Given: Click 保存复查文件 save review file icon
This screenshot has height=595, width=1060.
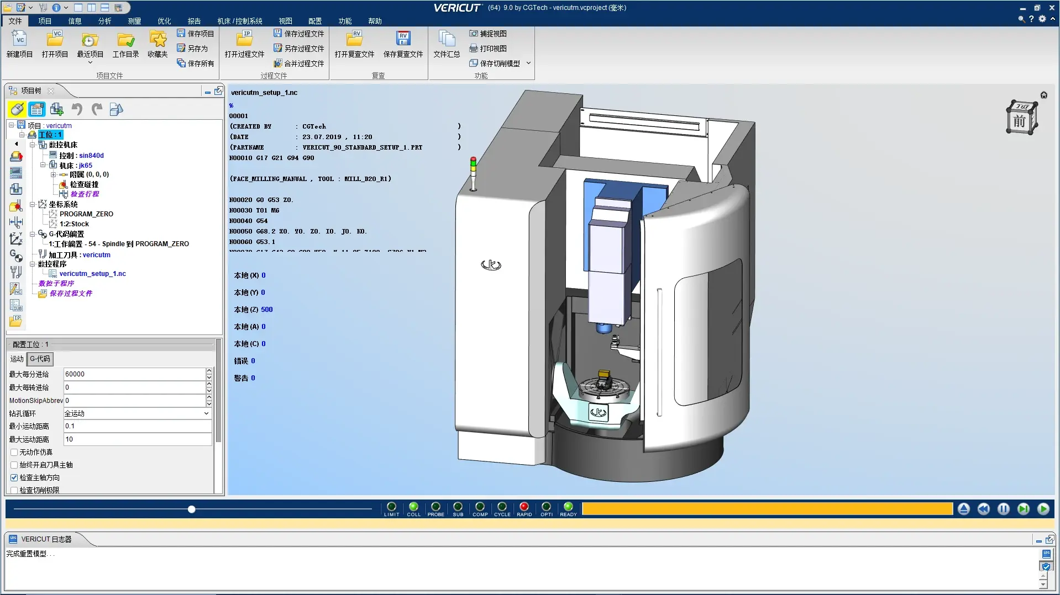Looking at the screenshot, I should tap(403, 44).
